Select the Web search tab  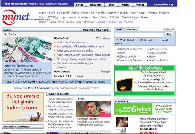[x=119, y=29]
